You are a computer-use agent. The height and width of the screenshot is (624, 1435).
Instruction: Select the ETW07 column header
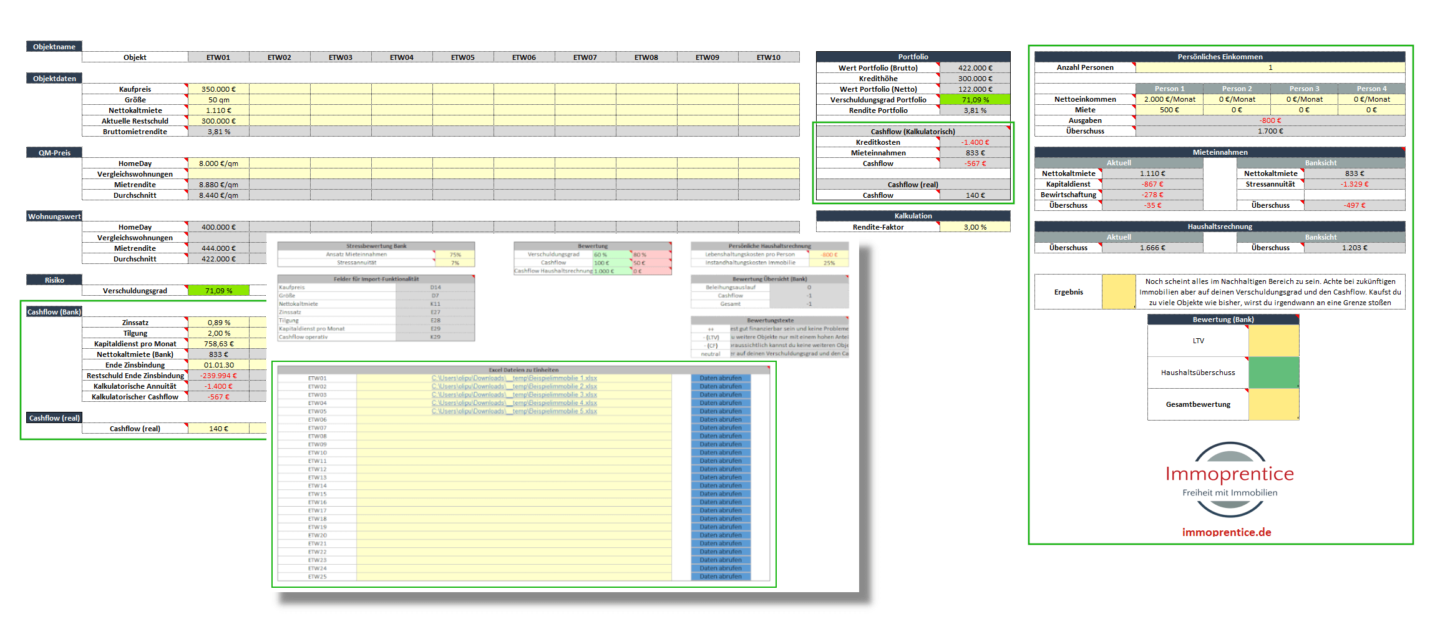pos(585,57)
